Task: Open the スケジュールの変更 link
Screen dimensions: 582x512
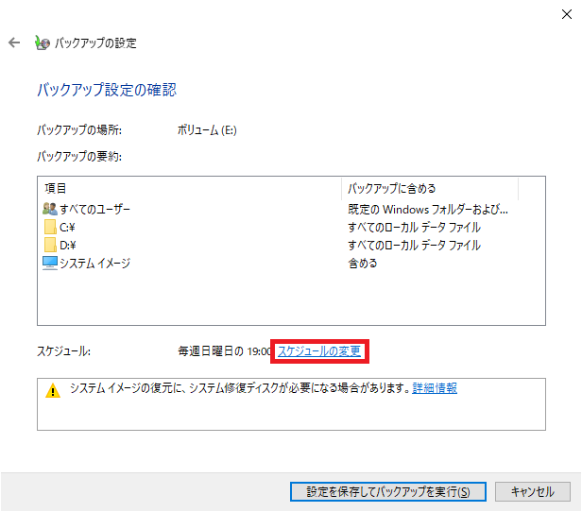Action: (319, 351)
